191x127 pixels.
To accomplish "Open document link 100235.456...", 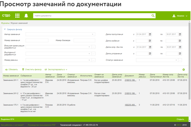I will coord(130,105).
